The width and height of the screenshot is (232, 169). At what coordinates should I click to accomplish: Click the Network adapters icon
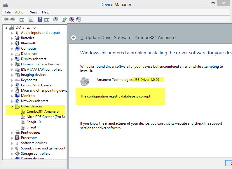point(17,101)
